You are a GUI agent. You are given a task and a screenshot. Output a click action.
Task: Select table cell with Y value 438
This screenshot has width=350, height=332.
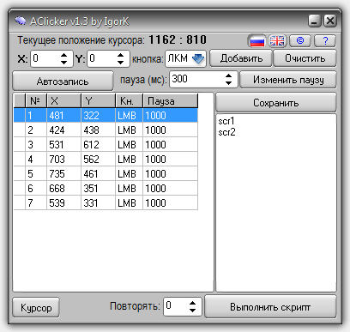tap(98, 130)
